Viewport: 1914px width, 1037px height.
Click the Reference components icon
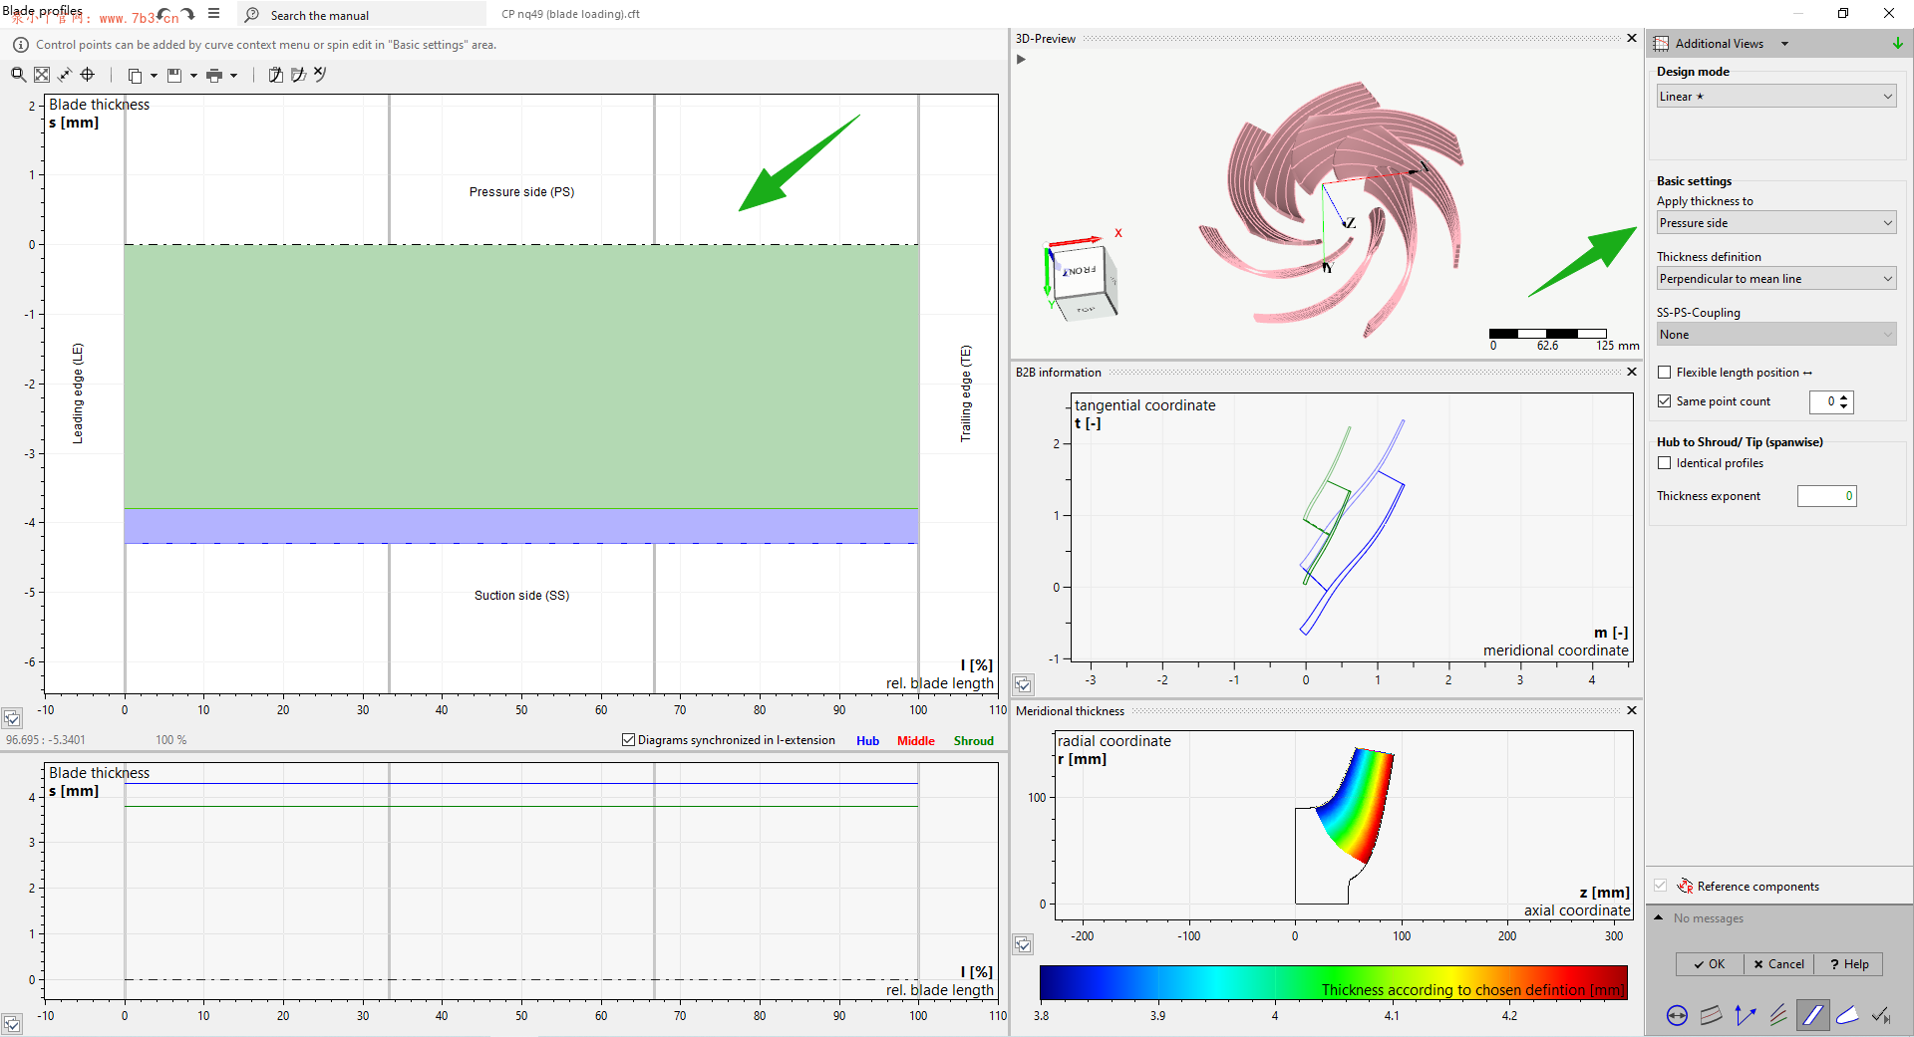(1685, 886)
